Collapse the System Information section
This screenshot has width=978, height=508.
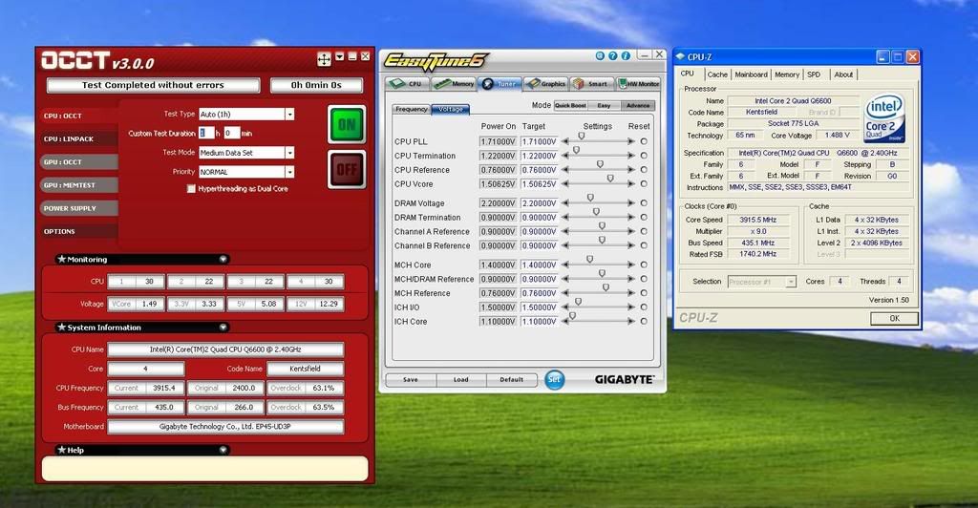tap(223, 327)
